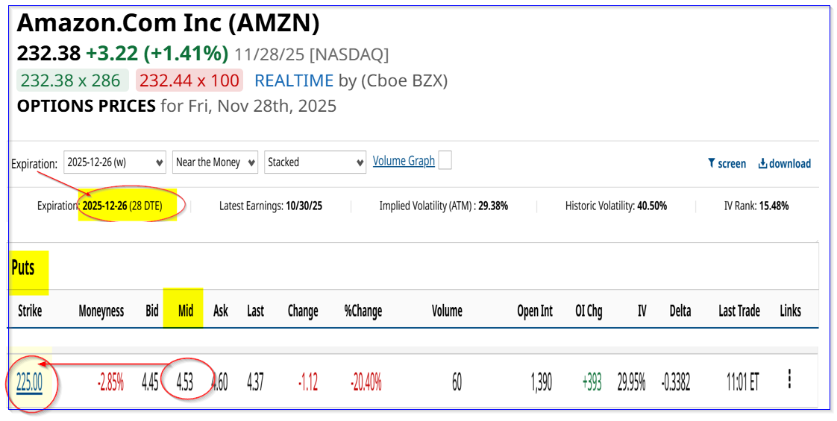Click the download icon
Viewport: 837px width, 421px height.
point(763,164)
